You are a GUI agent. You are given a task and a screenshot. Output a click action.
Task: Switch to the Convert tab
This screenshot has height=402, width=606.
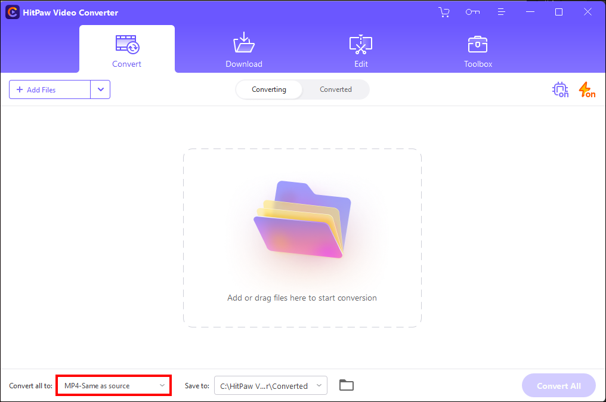127,49
